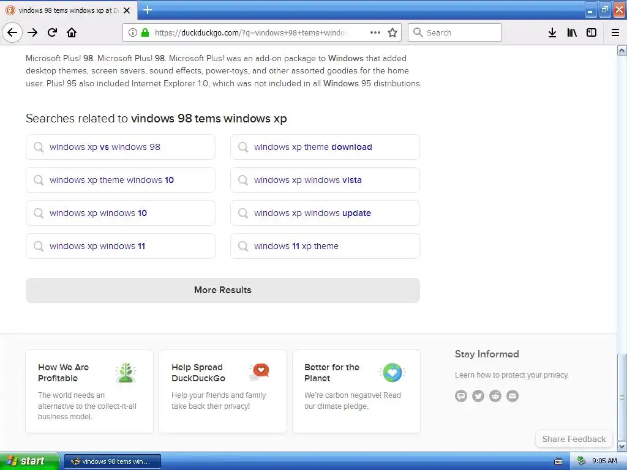Image resolution: width=627 pixels, height=470 pixels.
Task: Open the home page icon
Action: [72, 32]
